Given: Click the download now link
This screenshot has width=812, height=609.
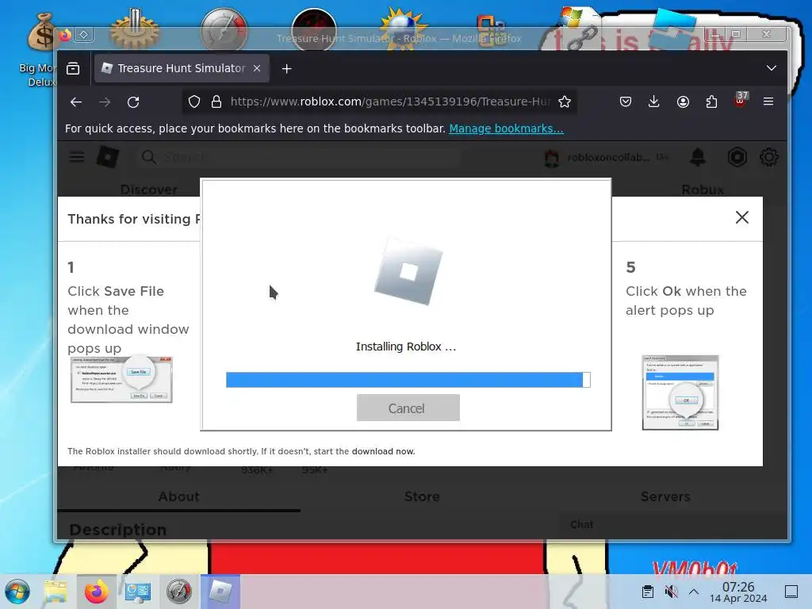Looking at the screenshot, I should [383, 451].
